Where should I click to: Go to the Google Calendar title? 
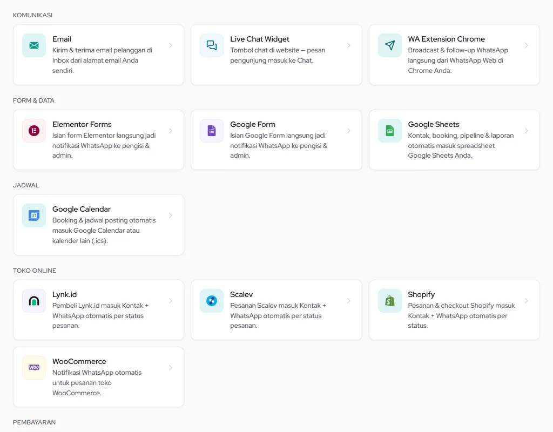tap(82, 209)
